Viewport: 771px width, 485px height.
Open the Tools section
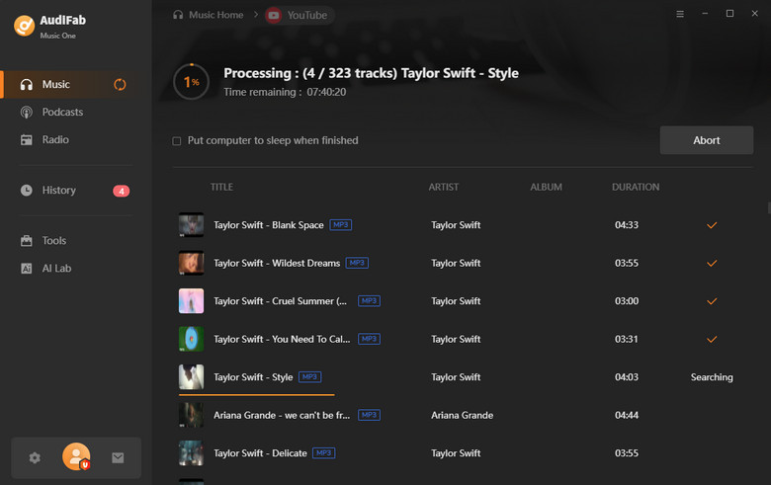point(54,241)
